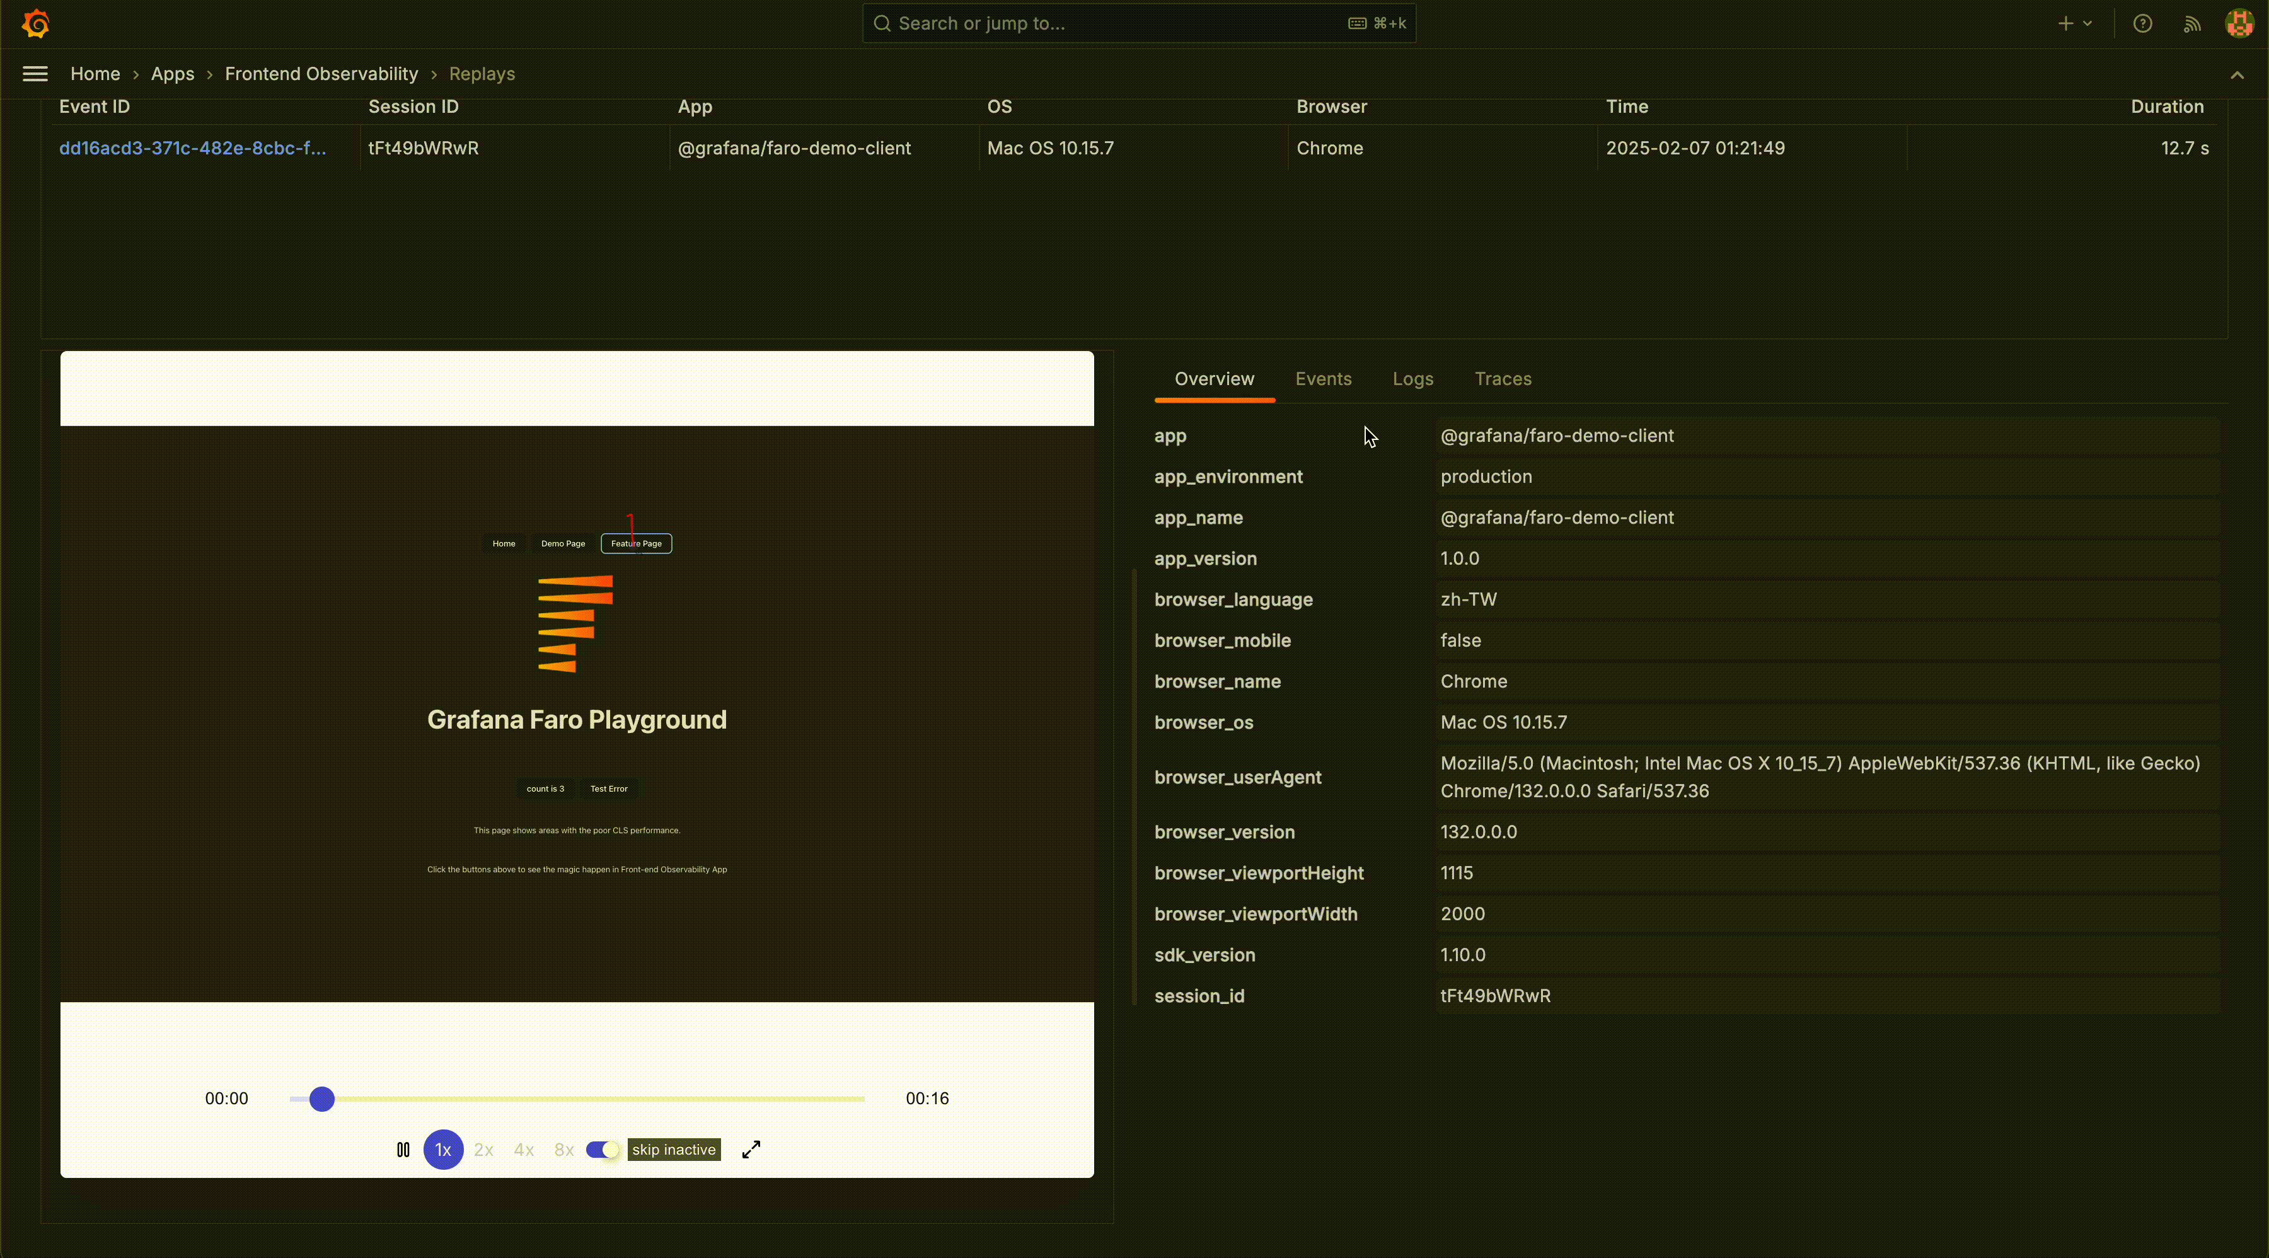
Task: Switch to the Logs tab
Action: (x=1413, y=379)
